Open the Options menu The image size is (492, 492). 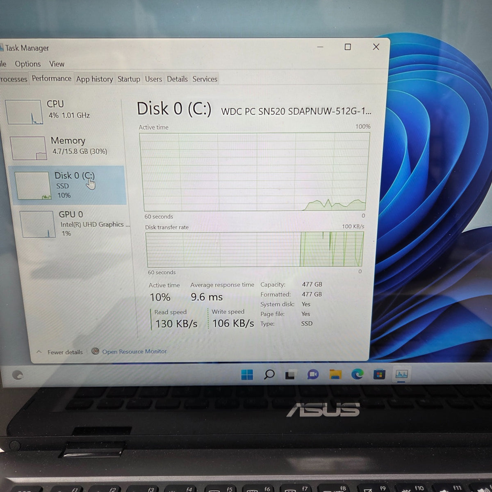point(27,64)
